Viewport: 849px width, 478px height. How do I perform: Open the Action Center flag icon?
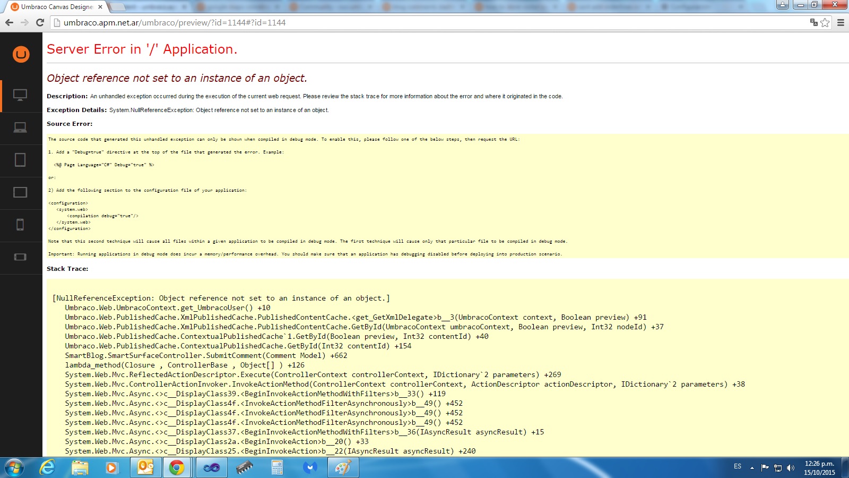coord(765,467)
